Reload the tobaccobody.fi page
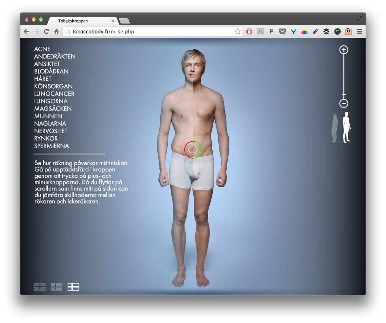386x323 pixels. pyautogui.click(x=46, y=32)
